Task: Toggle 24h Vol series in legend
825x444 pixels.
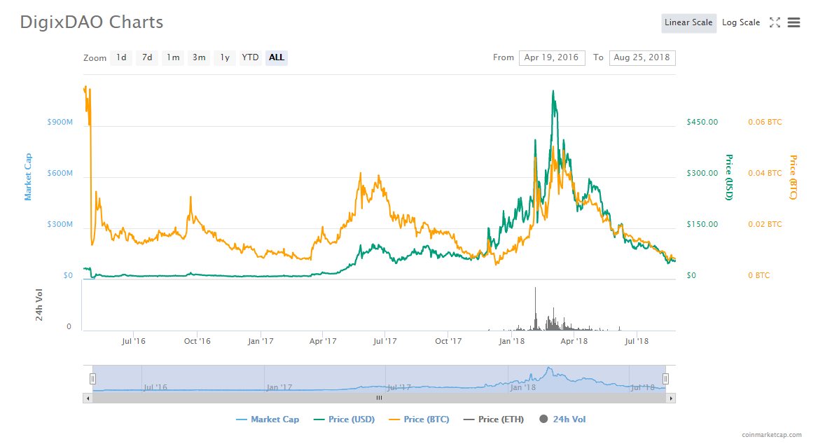Action: 562,419
